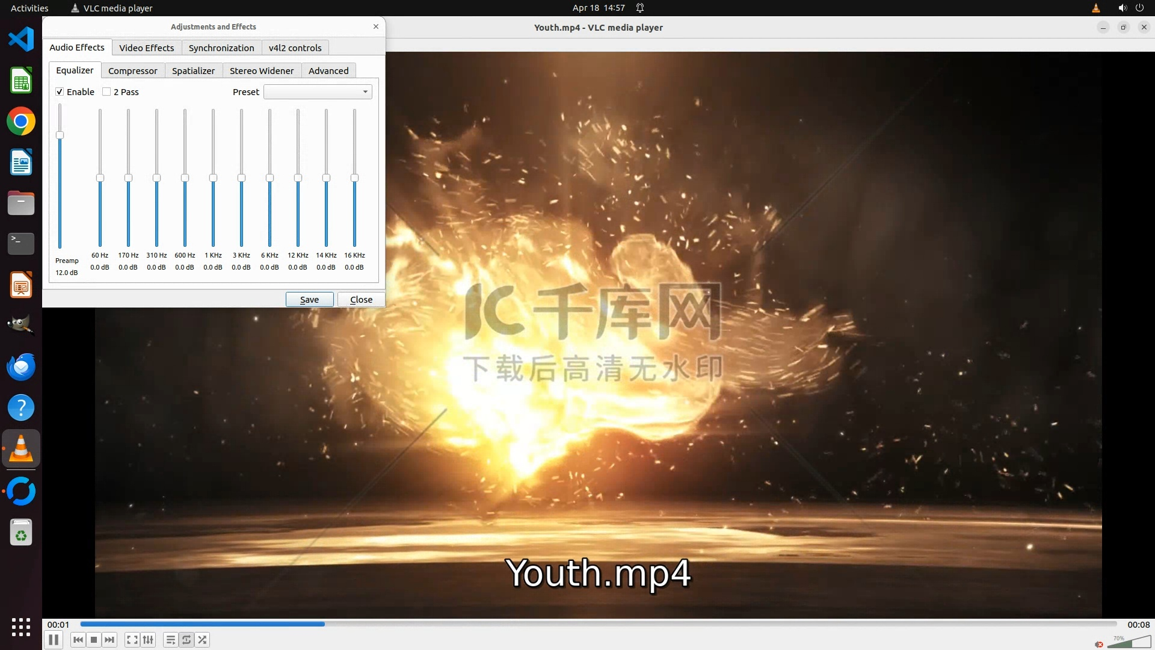This screenshot has width=1155, height=650.
Task: Open the system volume tray icon
Action: [1122, 8]
